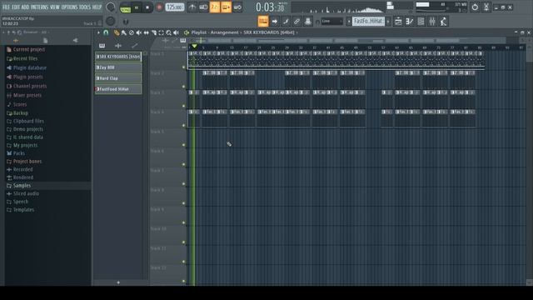Image resolution: width=533 pixels, height=300 pixels.
Task: Open the ADD menu
Action: click(26, 7)
